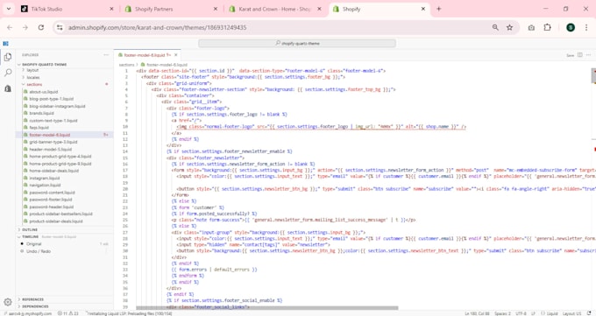Open the Chrome profile avatar
This screenshot has height=316, width=596.
[x=571, y=27]
